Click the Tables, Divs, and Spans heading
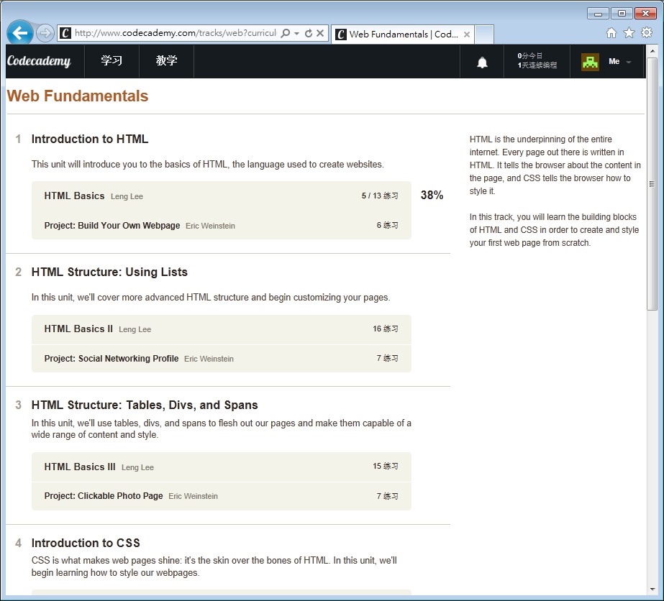 coord(145,405)
